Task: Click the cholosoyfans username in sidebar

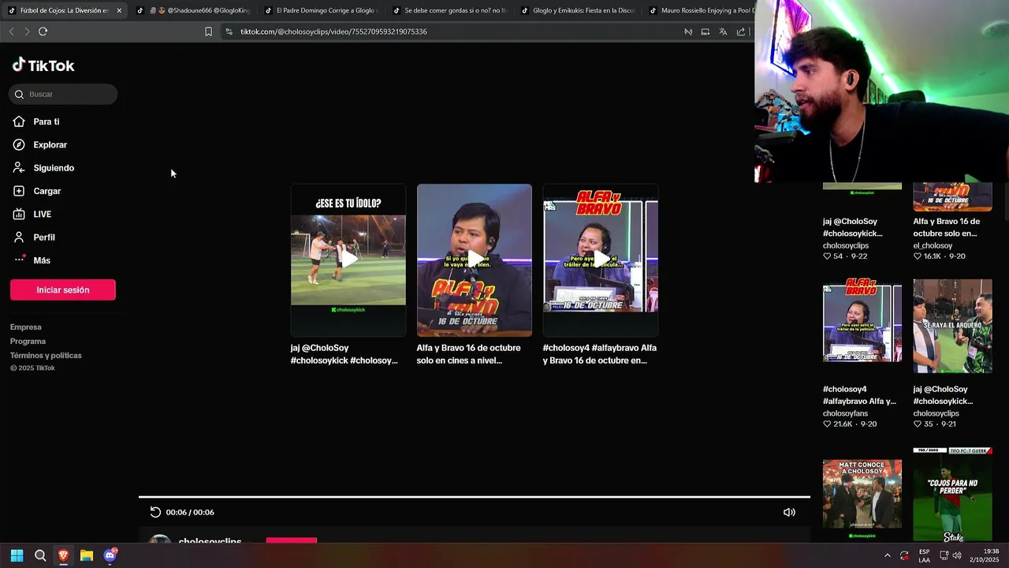Action: point(846,413)
